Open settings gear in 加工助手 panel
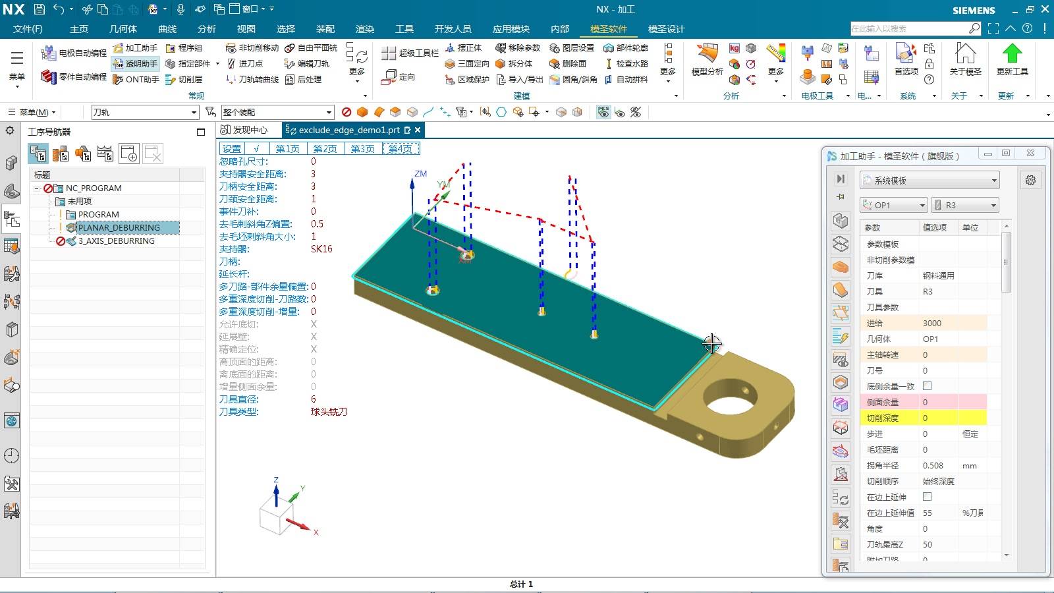Viewport: 1054px width, 593px height. click(1031, 180)
